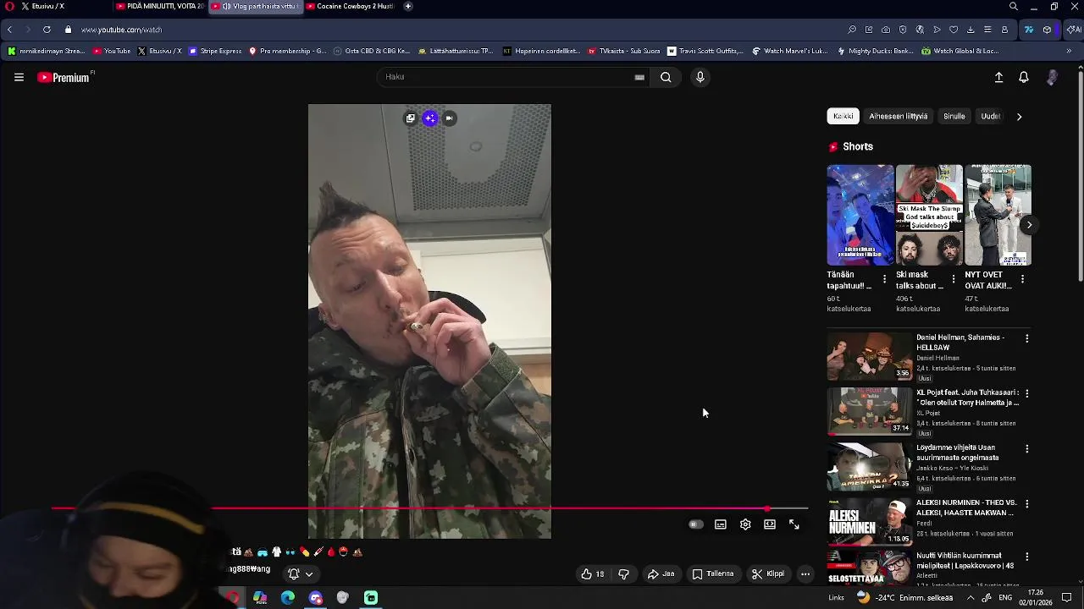Select the 'Kaikki' filter chip
This screenshot has height=609, width=1084.
coord(843,117)
